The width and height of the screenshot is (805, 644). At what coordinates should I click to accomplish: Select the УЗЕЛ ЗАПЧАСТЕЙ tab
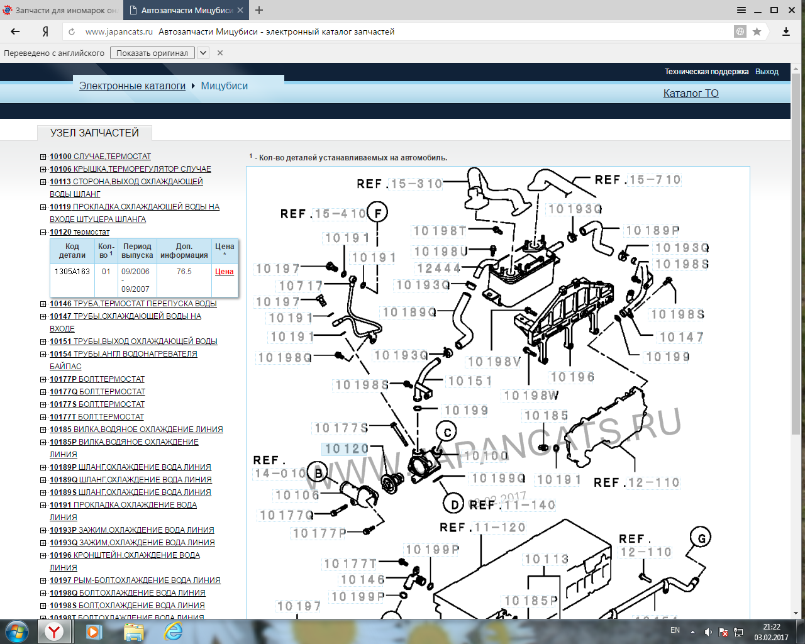click(94, 133)
